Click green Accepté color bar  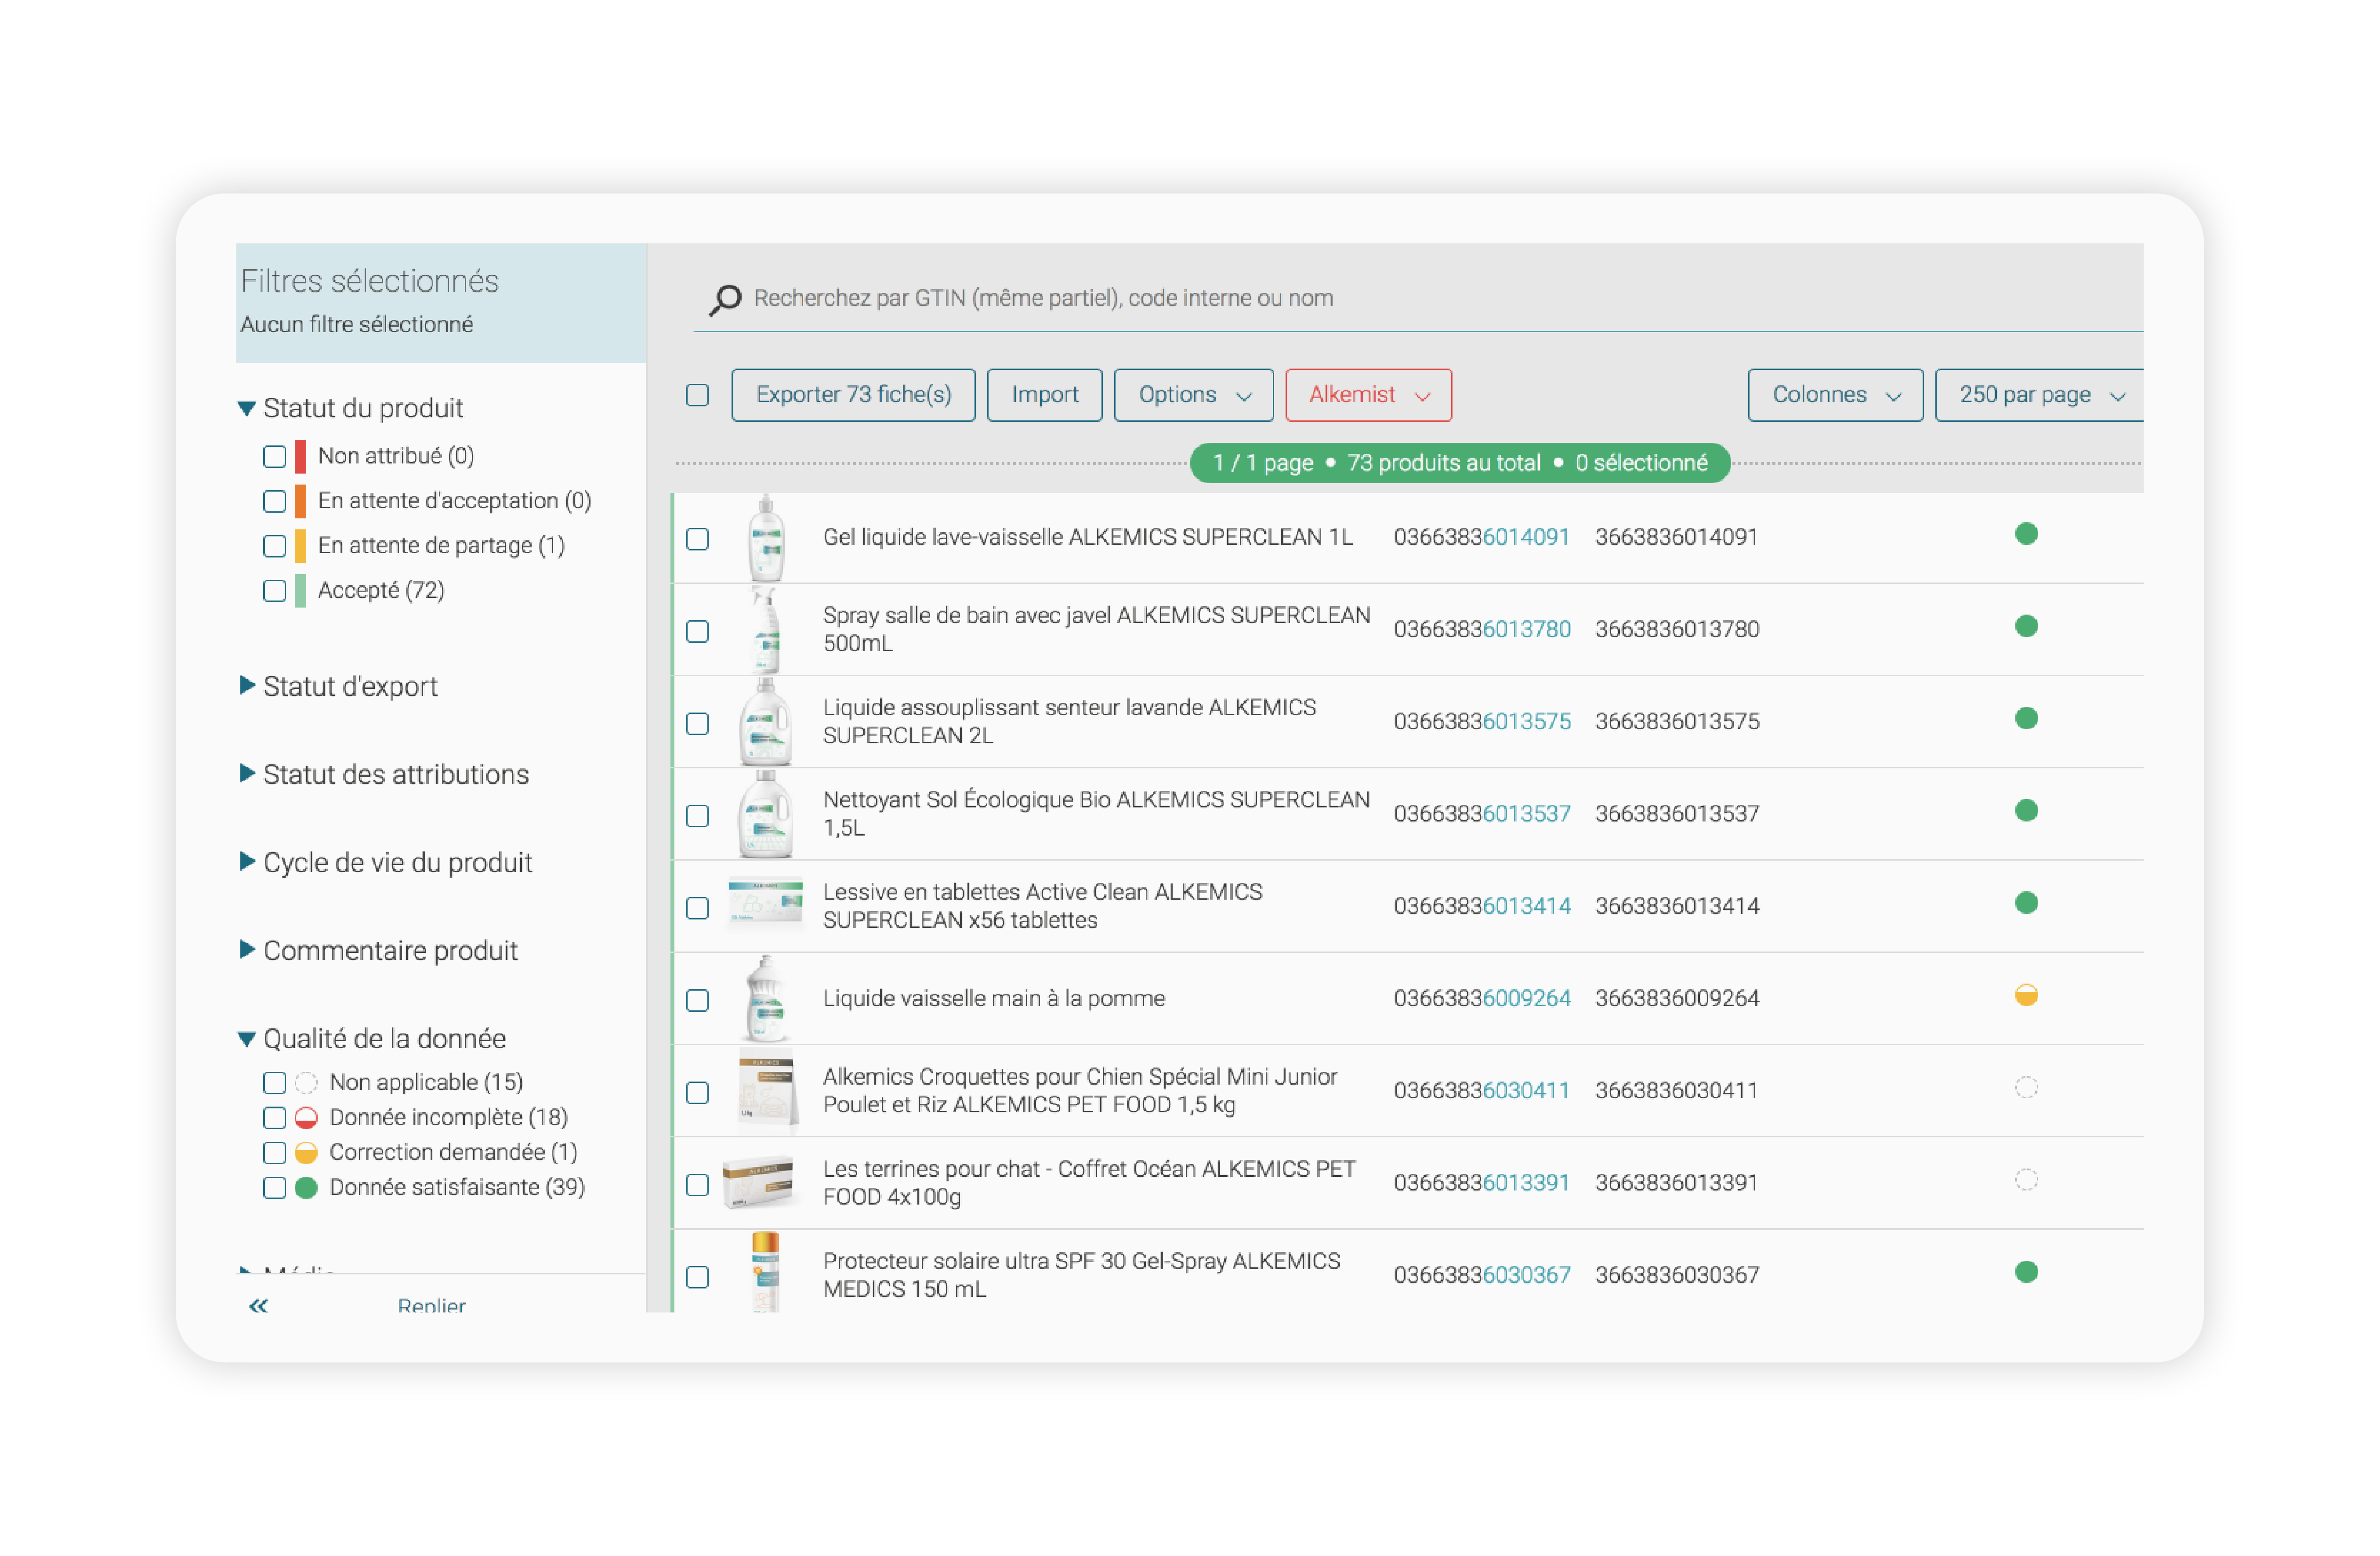tap(300, 591)
